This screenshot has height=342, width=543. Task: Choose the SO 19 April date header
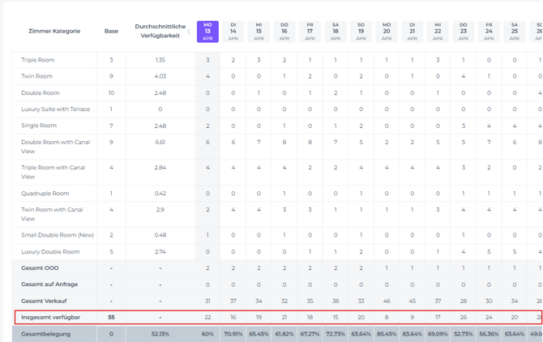pos(361,32)
